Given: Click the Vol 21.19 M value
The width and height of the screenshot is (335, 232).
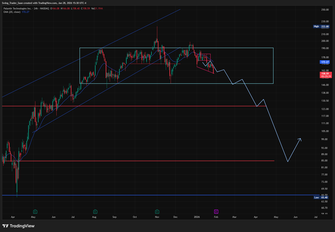Looking at the screenshot, I should pos(97,9).
